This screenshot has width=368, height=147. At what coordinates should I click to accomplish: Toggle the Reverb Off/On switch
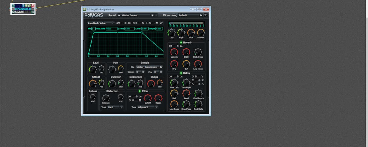(x=176, y=46)
